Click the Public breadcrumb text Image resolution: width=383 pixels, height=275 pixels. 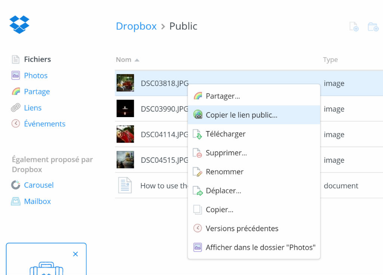pyautogui.click(x=183, y=26)
